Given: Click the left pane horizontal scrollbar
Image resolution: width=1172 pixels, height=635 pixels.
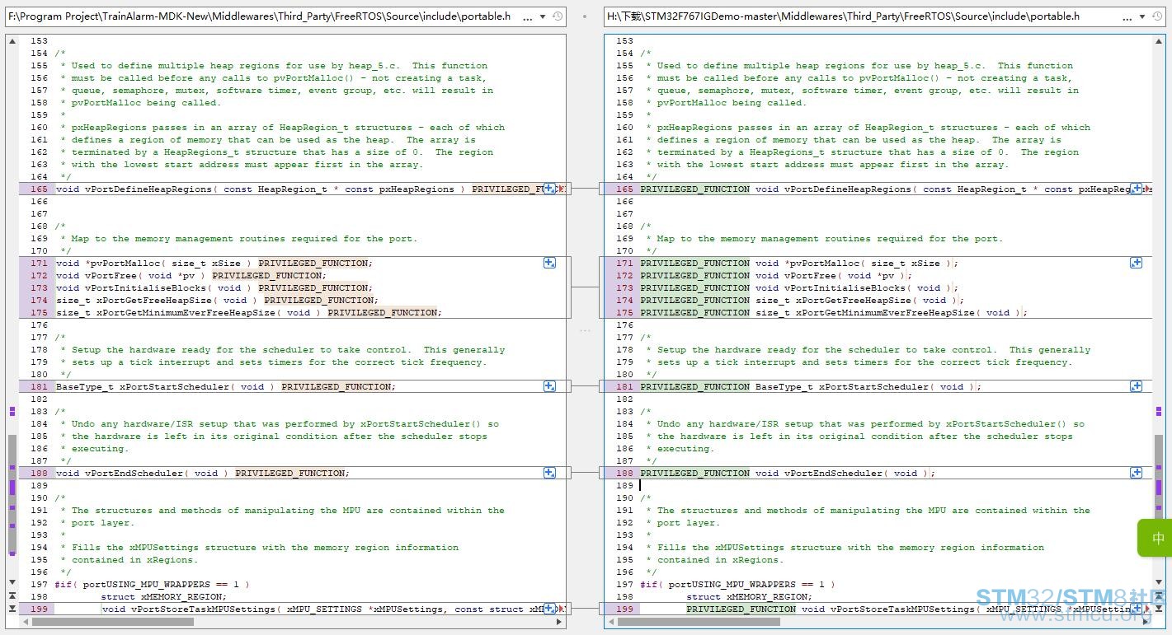Looking at the screenshot, I should [293, 622].
